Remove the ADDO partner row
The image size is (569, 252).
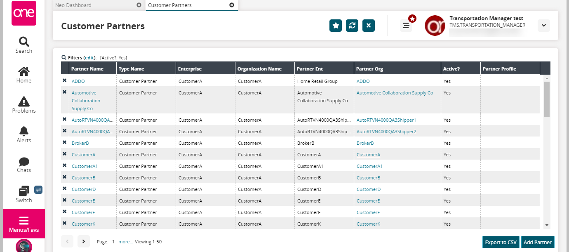point(64,81)
